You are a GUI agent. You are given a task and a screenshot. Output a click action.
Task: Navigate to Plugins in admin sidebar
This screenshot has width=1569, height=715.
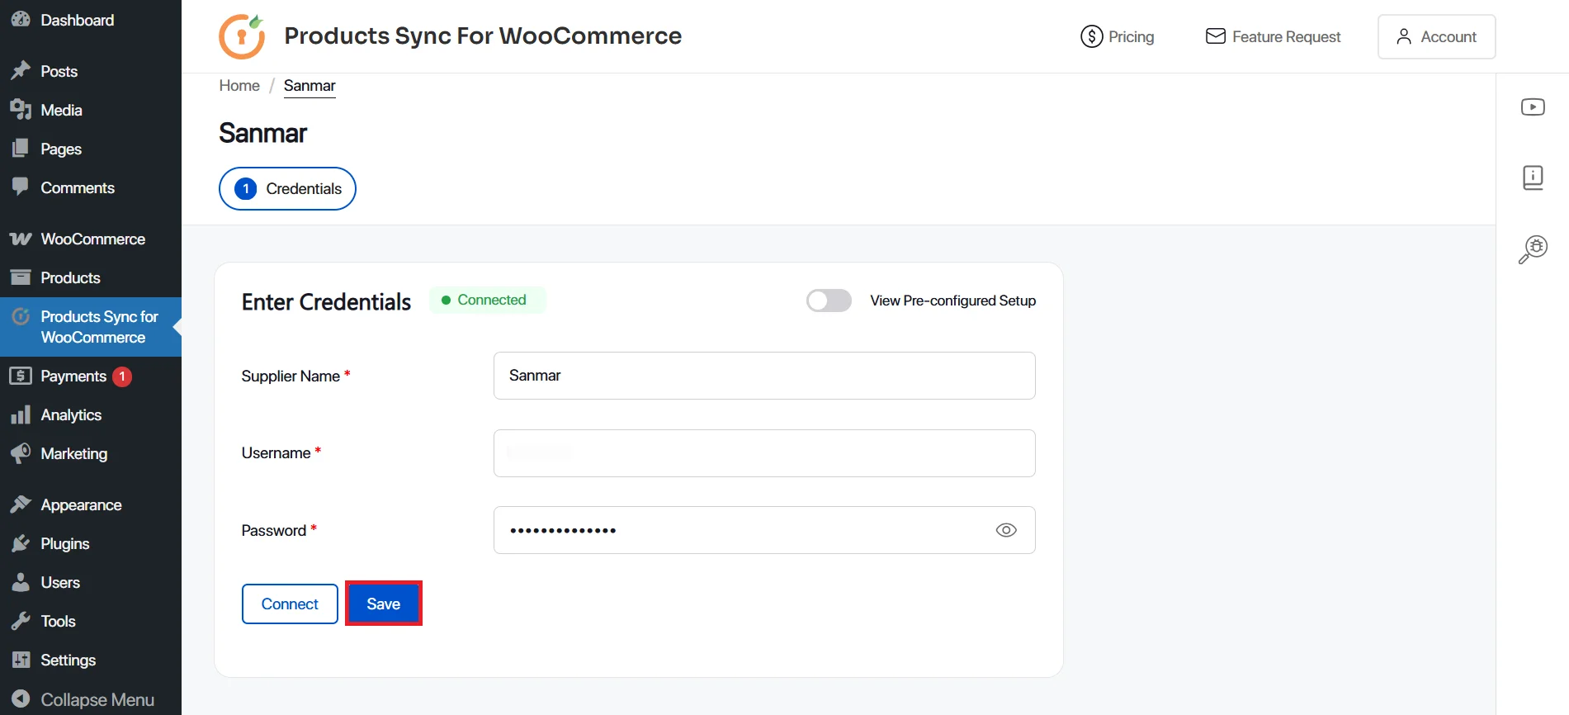coord(64,543)
